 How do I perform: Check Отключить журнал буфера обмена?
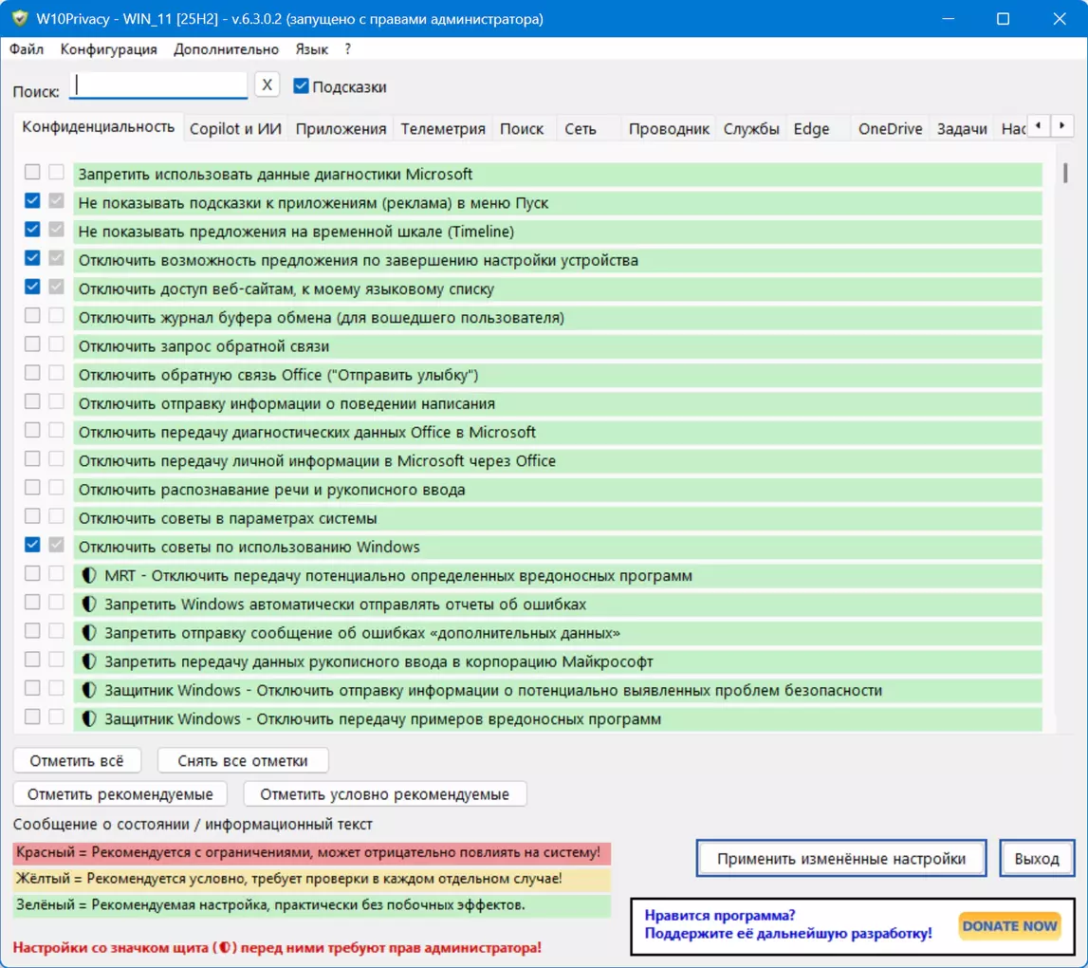32,315
